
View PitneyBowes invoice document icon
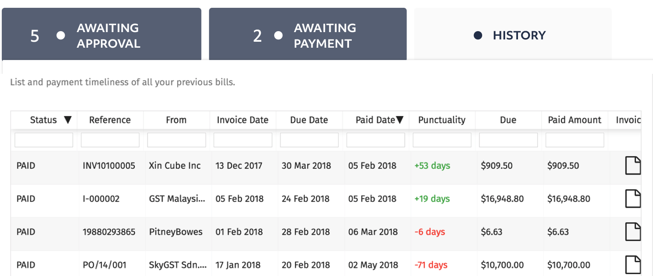tap(633, 232)
